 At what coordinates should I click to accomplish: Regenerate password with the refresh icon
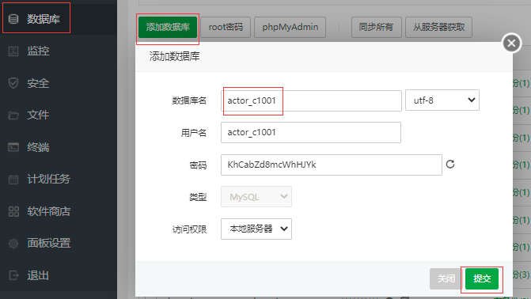[450, 165]
